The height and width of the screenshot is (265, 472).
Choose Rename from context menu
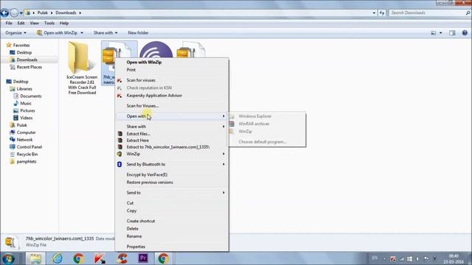172,236
